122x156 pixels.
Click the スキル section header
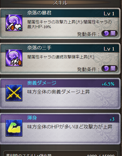pos(60,3)
